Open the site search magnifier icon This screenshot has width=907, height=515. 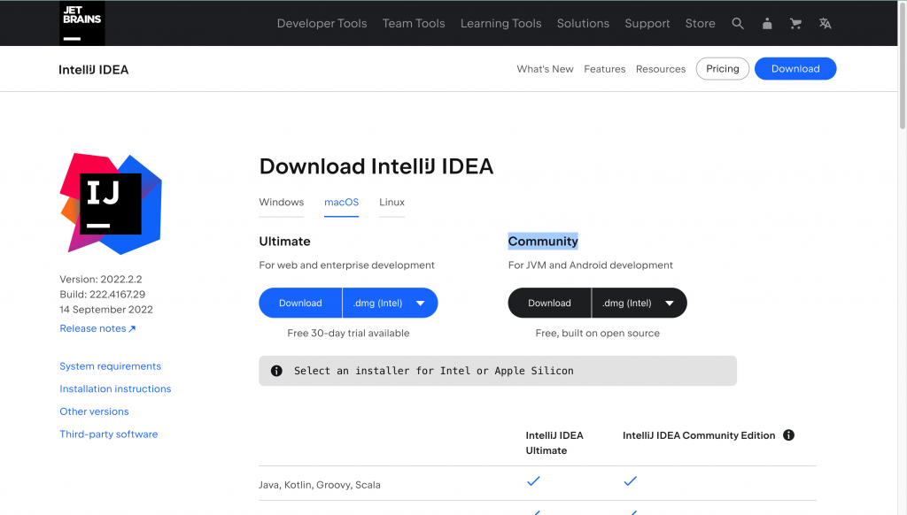click(738, 23)
